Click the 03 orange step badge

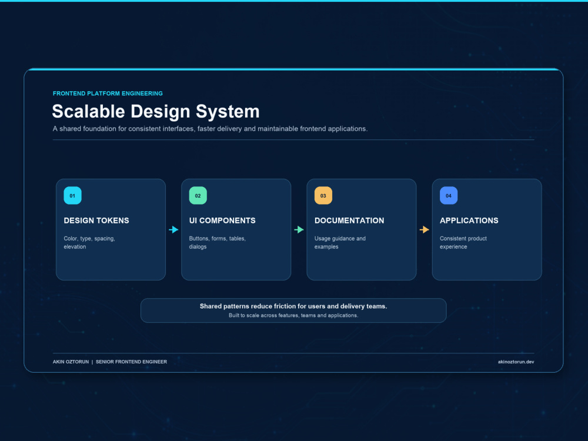[x=323, y=195]
